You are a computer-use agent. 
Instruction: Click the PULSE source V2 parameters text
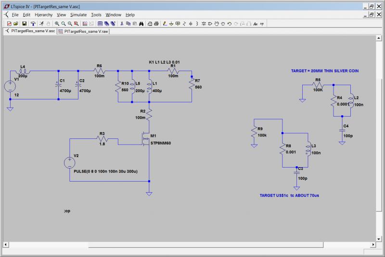click(x=106, y=171)
